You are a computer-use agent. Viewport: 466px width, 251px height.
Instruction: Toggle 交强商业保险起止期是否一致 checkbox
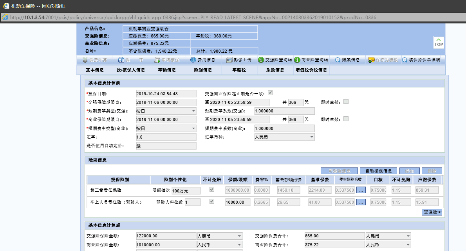(x=270, y=93)
